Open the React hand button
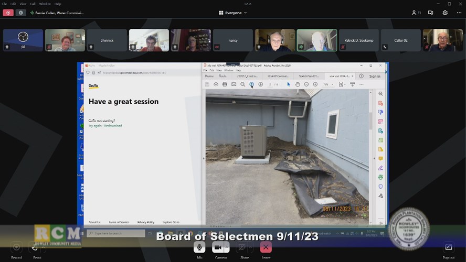Image resolution: width=466 pixels, height=262 pixels. (35, 247)
